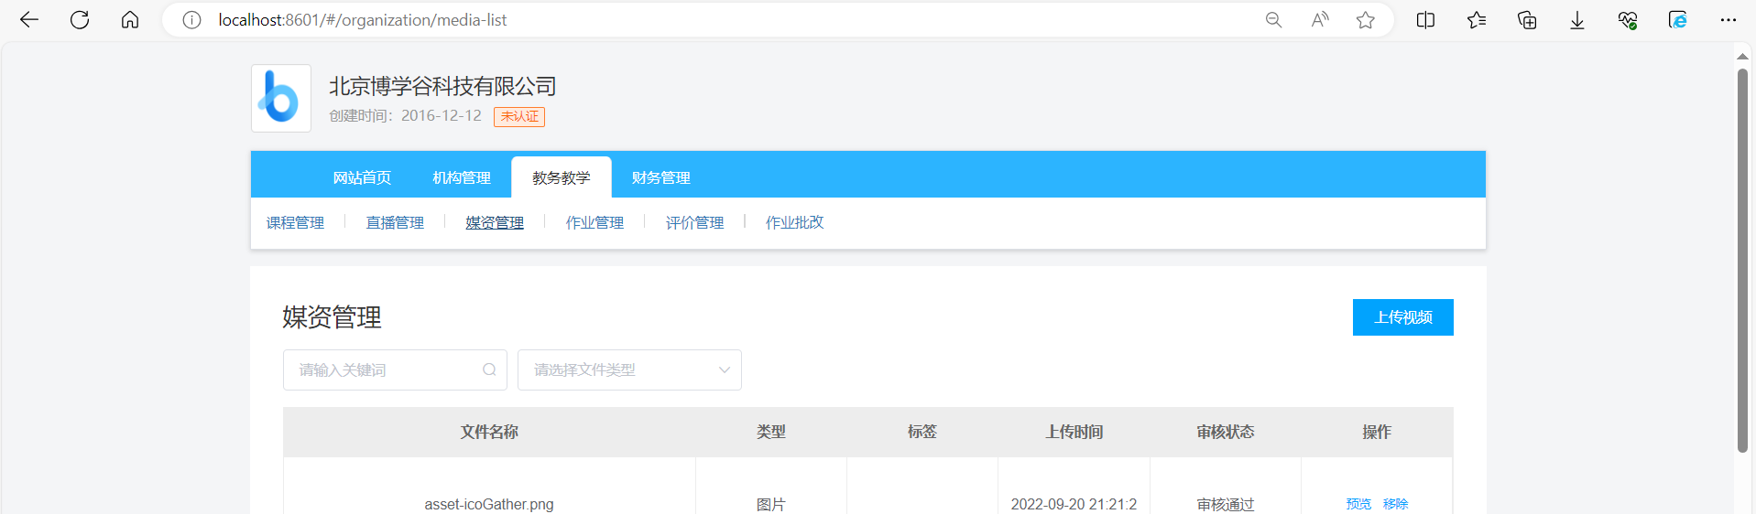Click the 未认证 badge
Image resolution: width=1756 pixels, height=514 pixels.
click(519, 116)
